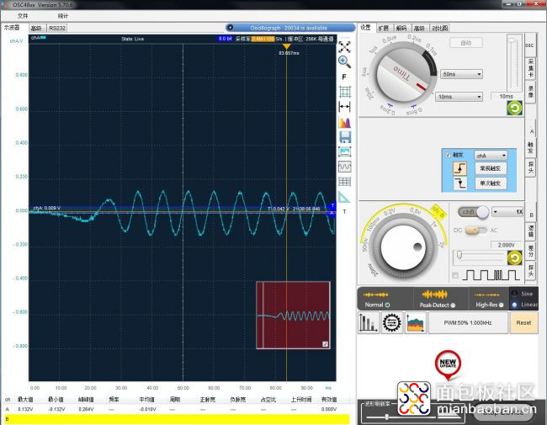Select the Sine interpolation radio button

pyautogui.click(x=514, y=294)
